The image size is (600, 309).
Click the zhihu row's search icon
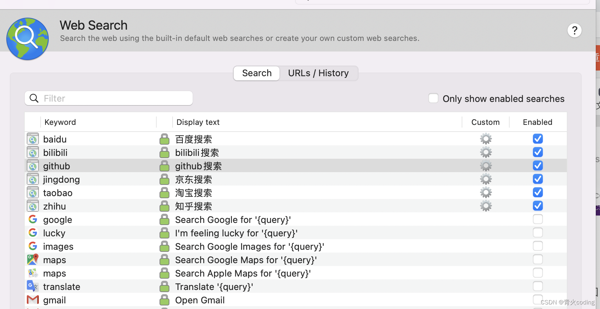tap(33, 206)
